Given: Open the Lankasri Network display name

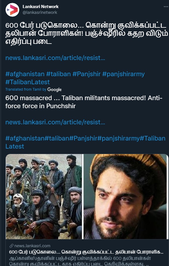Looking at the screenshot, I should coord(40,7).
